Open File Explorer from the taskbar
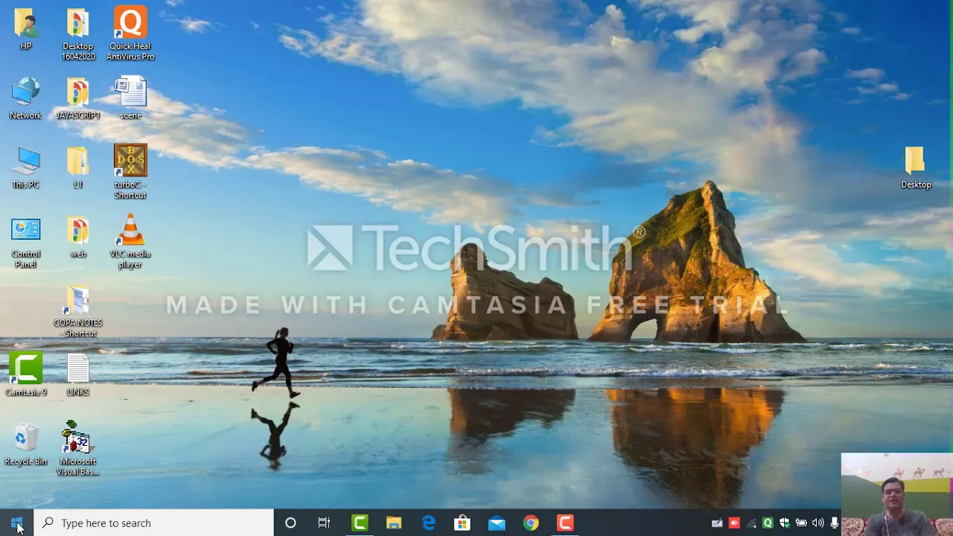Viewport: 953px width, 536px height. tap(394, 523)
